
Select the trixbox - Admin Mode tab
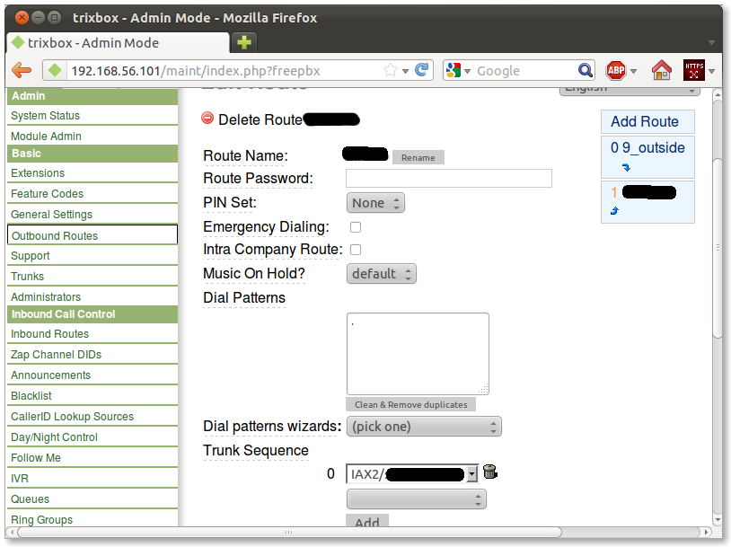coord(118,43)
